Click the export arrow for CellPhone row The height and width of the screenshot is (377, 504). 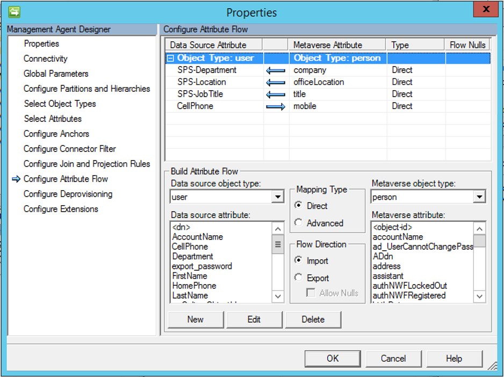[x=276, y=107]
